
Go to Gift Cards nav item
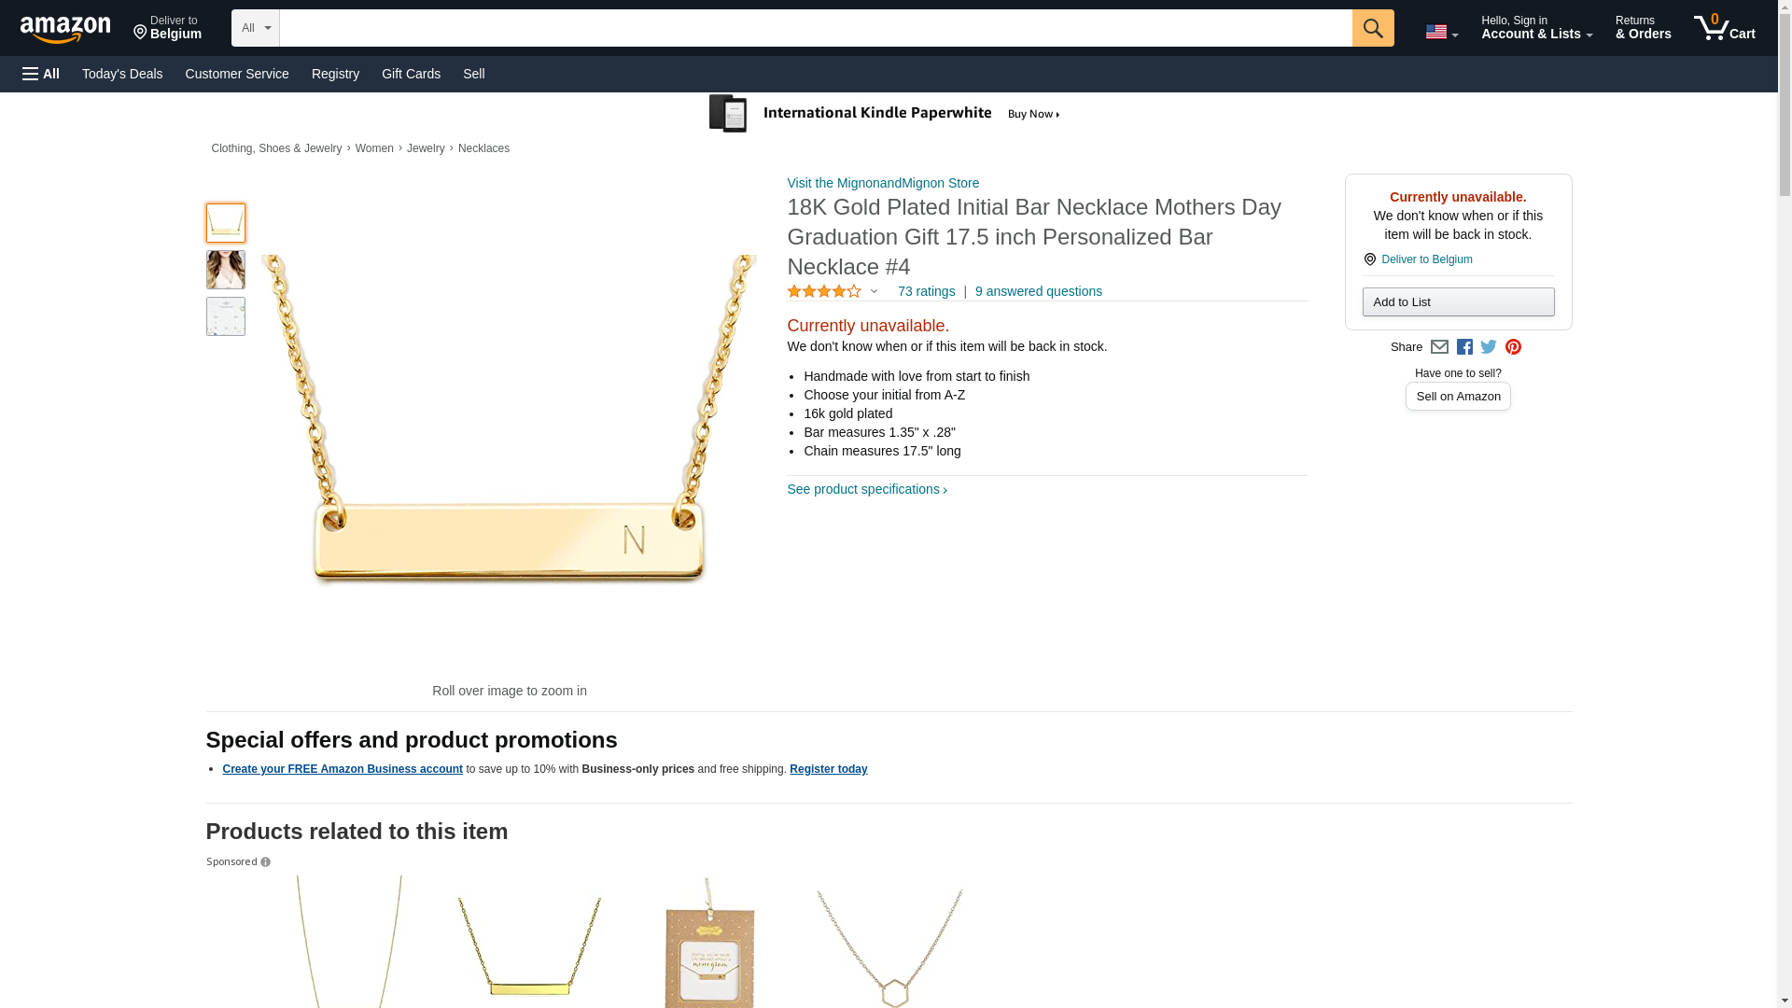pyautogui.click(x=411, y=74)
